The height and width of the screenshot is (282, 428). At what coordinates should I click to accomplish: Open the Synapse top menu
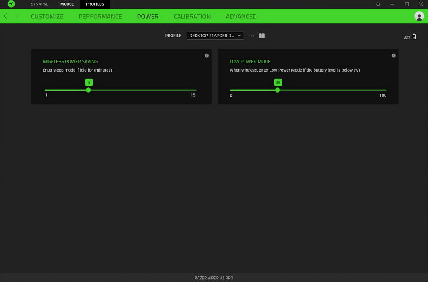(x=39, y=4)
